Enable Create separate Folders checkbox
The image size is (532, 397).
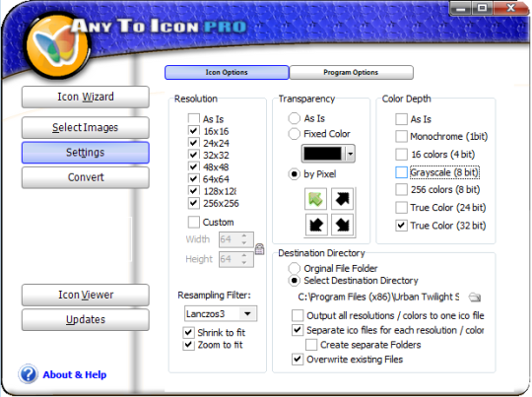coord(311,345)
